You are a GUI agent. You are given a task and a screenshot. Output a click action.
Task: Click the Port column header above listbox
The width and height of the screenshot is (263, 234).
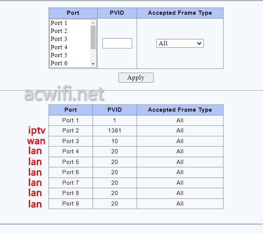point(73,13)
